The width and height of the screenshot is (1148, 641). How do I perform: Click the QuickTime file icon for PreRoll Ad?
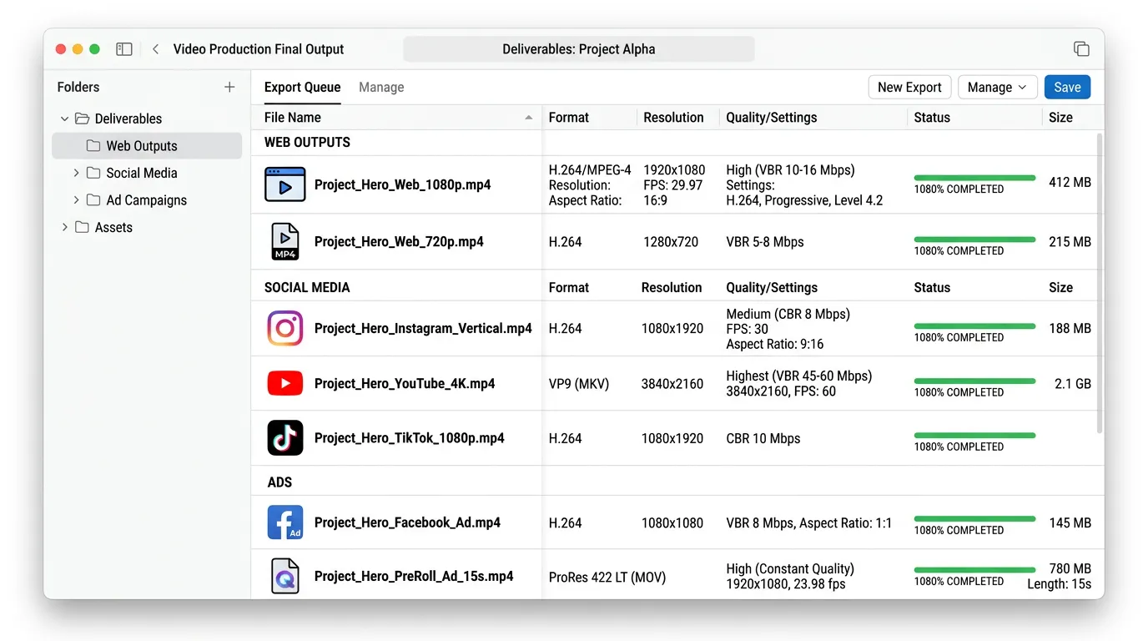click(285, 576)
